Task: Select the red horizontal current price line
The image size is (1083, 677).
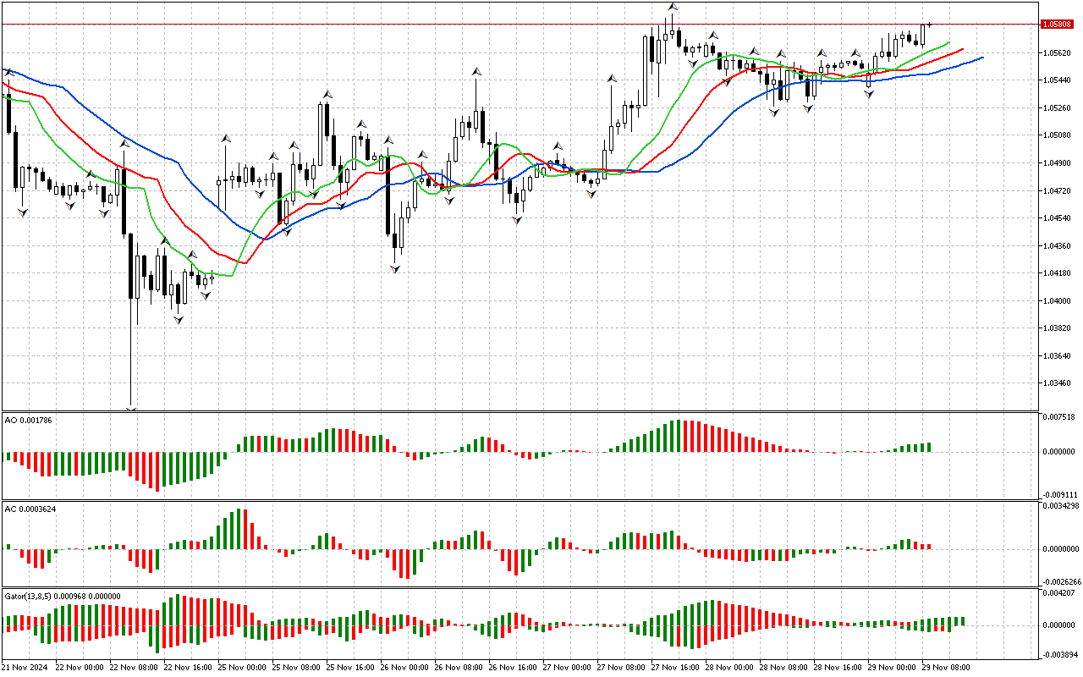Action: coord(520,25)
